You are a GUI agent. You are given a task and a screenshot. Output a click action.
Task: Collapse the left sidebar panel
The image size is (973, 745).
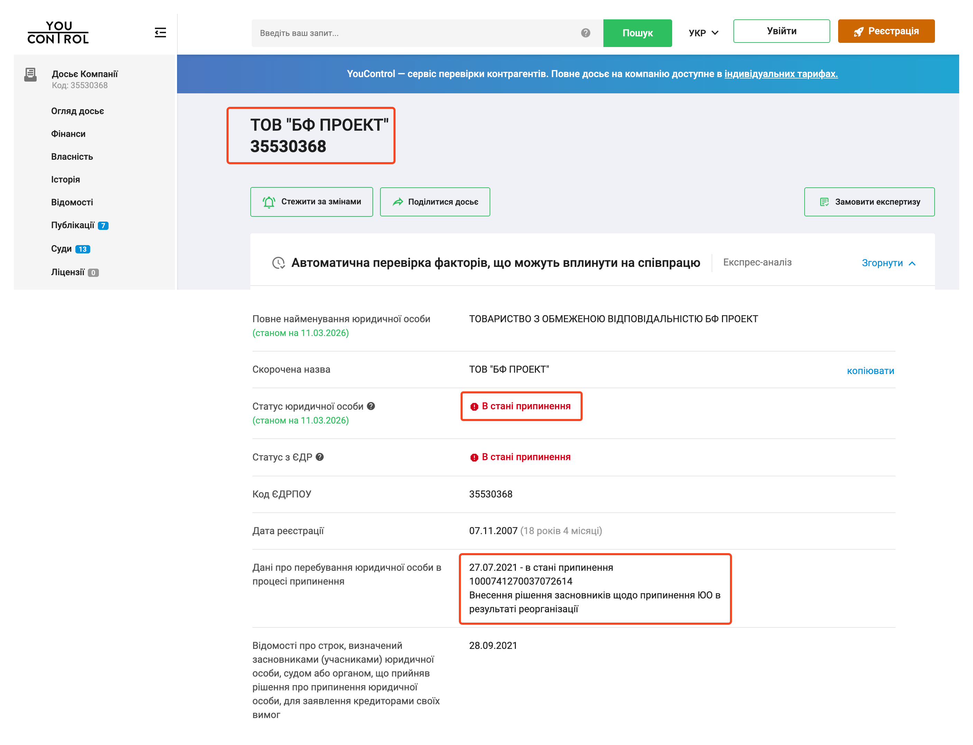tap(160, 32)
